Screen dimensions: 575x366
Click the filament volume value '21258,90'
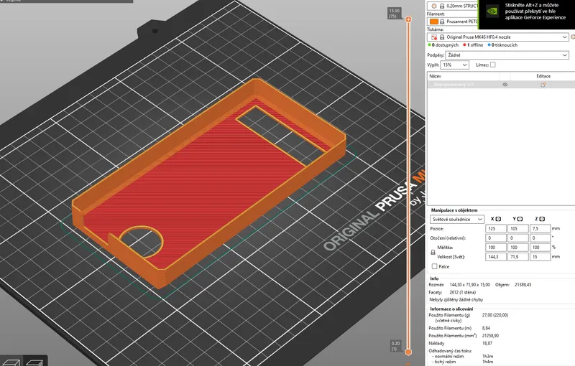coord(490,335)
